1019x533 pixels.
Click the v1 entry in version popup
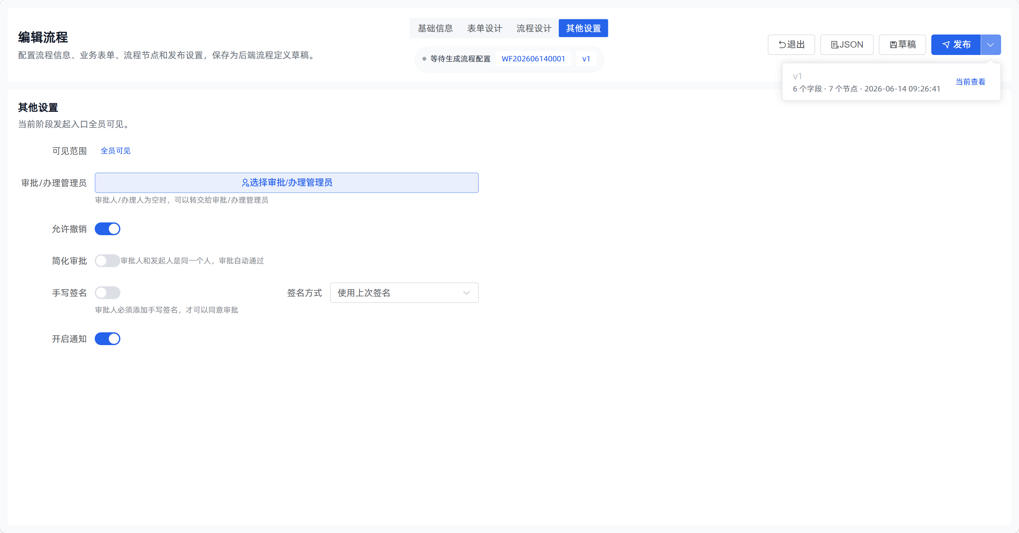[x=797, y=76]
